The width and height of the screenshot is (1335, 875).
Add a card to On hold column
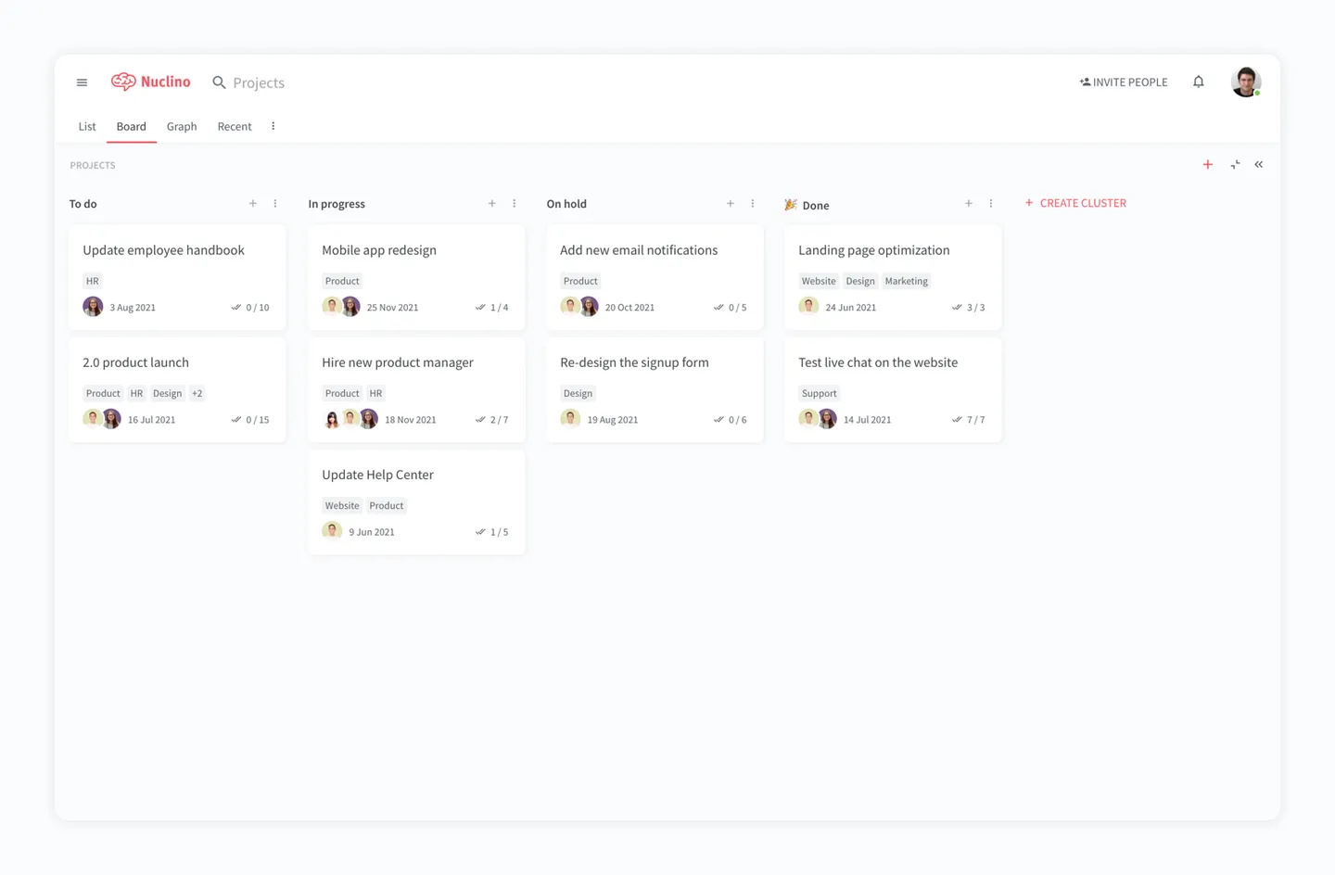point(731,203)
